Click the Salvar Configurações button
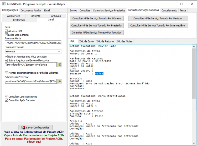The width and height of the screenshot is (197, 146). coord(35,127)
